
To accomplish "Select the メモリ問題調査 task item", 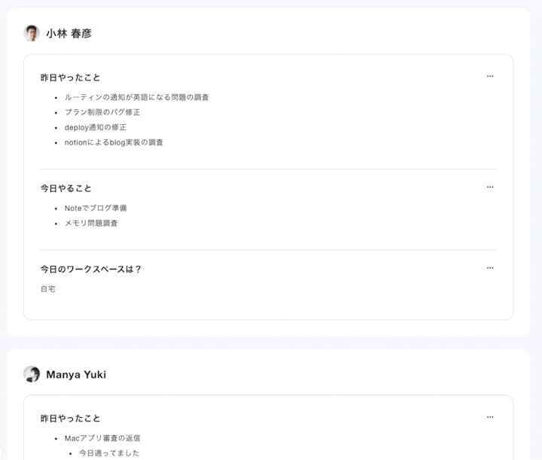I will [x=91, y=223].
